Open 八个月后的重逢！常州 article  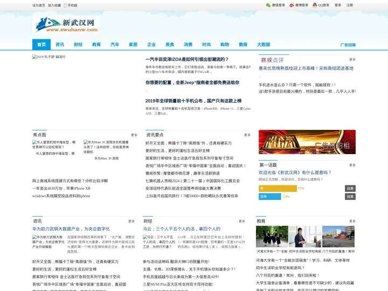pos(288,275)
